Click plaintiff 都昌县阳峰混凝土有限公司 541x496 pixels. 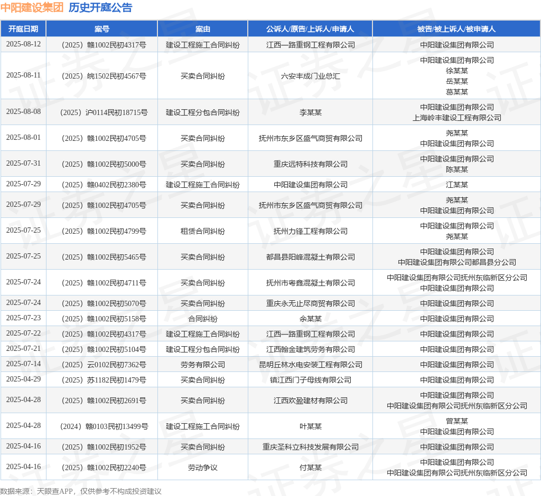[x=310, y=257]
